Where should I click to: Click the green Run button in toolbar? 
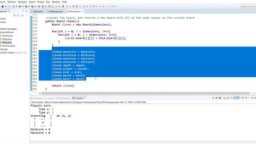[20, 6]
